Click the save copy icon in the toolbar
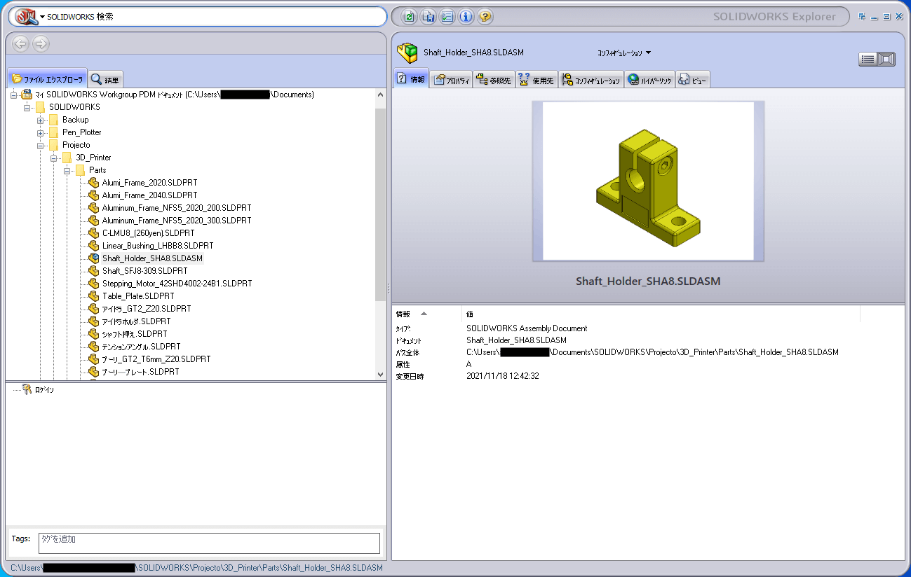911x577 pixels. [x=428, y=16]
